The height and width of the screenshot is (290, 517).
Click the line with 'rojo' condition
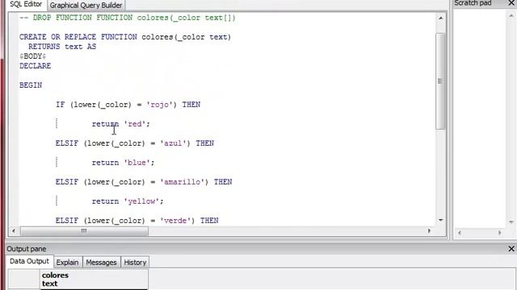tap(128, 105)
